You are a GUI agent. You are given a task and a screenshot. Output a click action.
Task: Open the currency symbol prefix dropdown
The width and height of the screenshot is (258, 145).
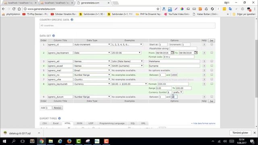178,92
